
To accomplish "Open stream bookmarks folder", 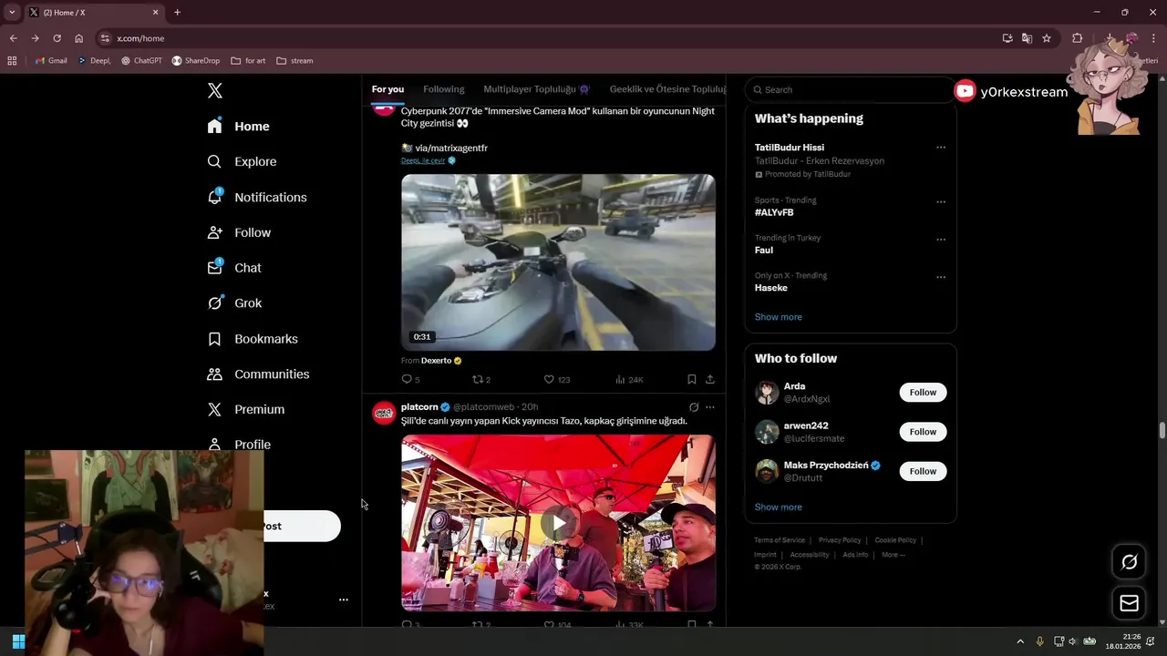I will tap(294, 61).
